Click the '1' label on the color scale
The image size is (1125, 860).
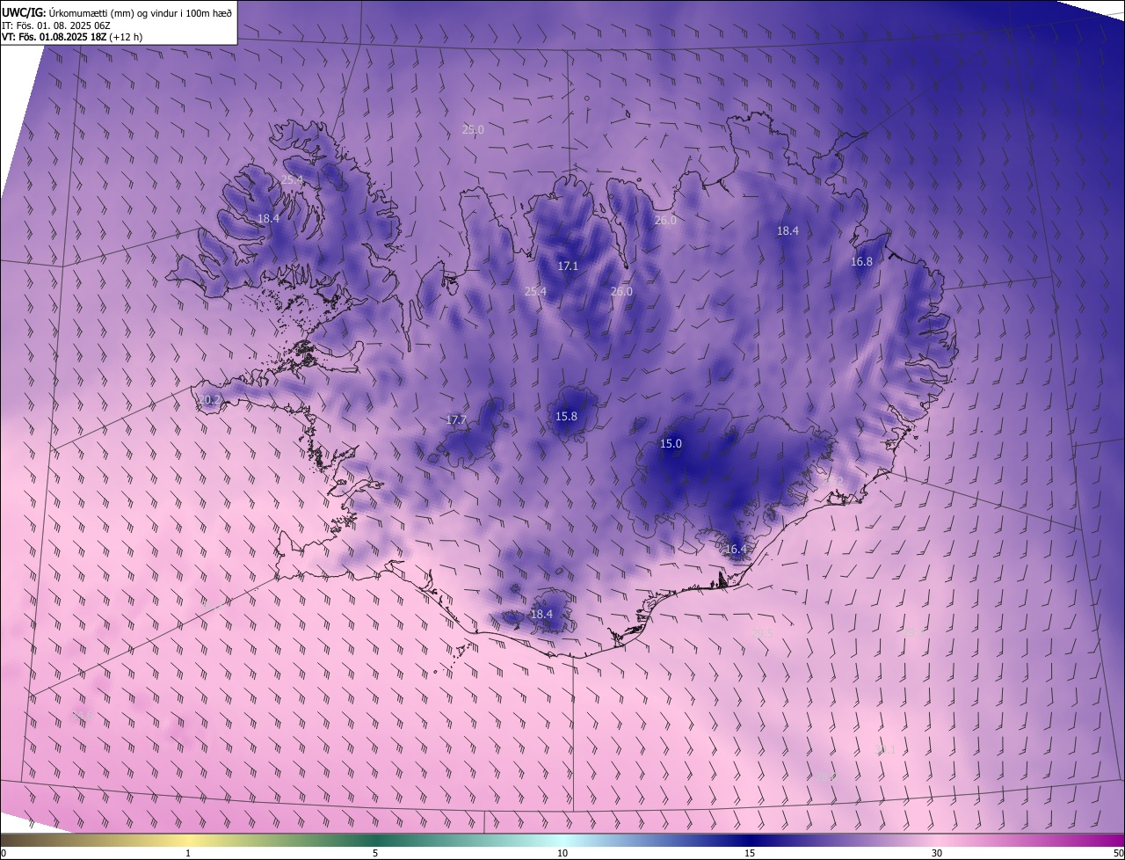click(188, 853)
